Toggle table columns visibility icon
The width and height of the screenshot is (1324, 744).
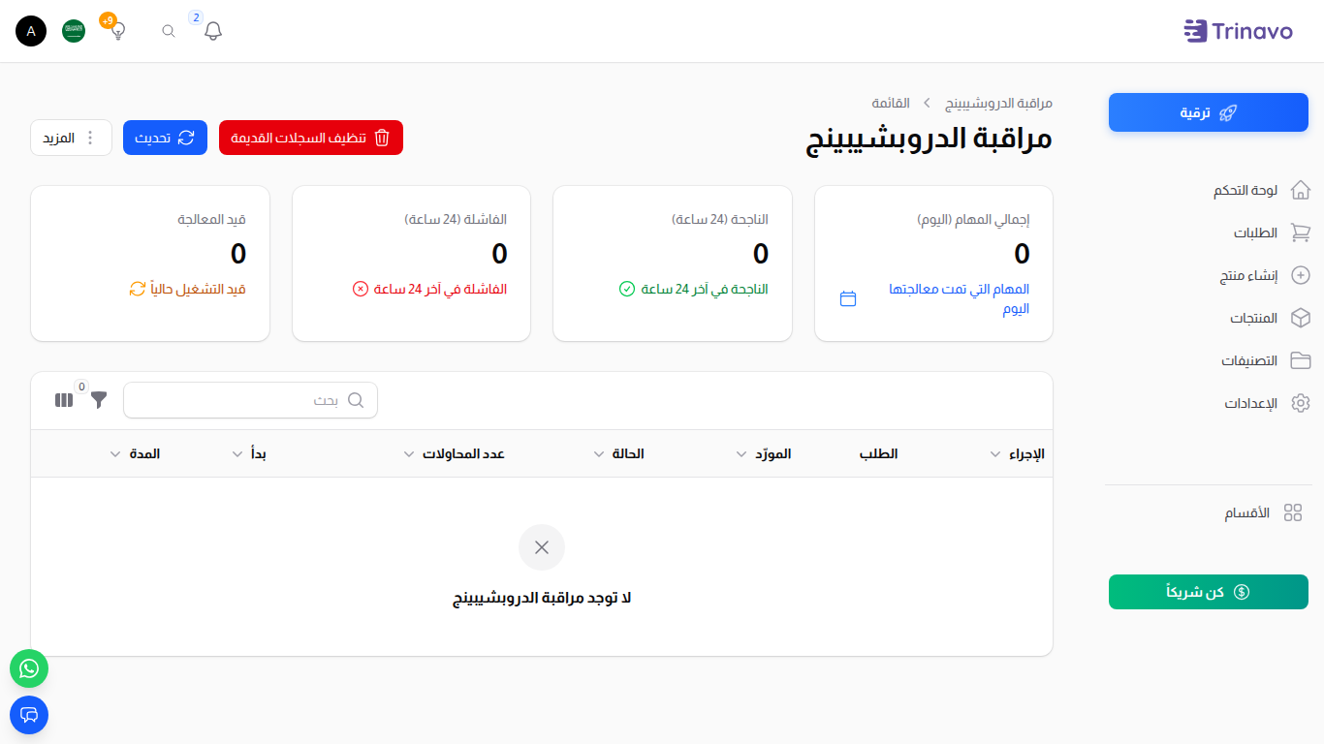(x=64, y=400)
